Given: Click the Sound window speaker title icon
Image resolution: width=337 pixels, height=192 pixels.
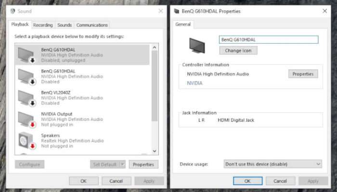Looking at the screenshot, I should [x=13, y=11].
